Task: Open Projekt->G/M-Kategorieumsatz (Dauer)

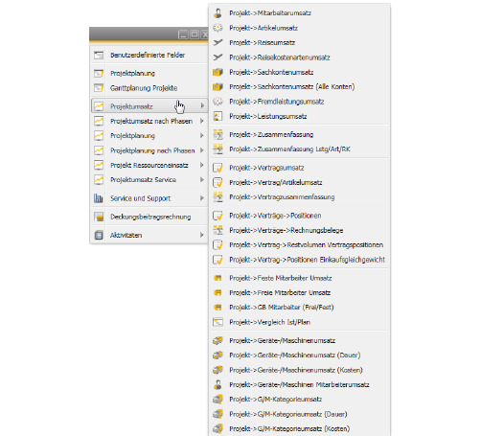Action: pos(300,414)
